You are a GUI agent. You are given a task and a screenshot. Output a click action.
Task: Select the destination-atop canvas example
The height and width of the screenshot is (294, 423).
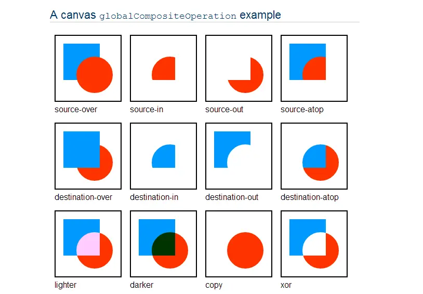point(314,156)
